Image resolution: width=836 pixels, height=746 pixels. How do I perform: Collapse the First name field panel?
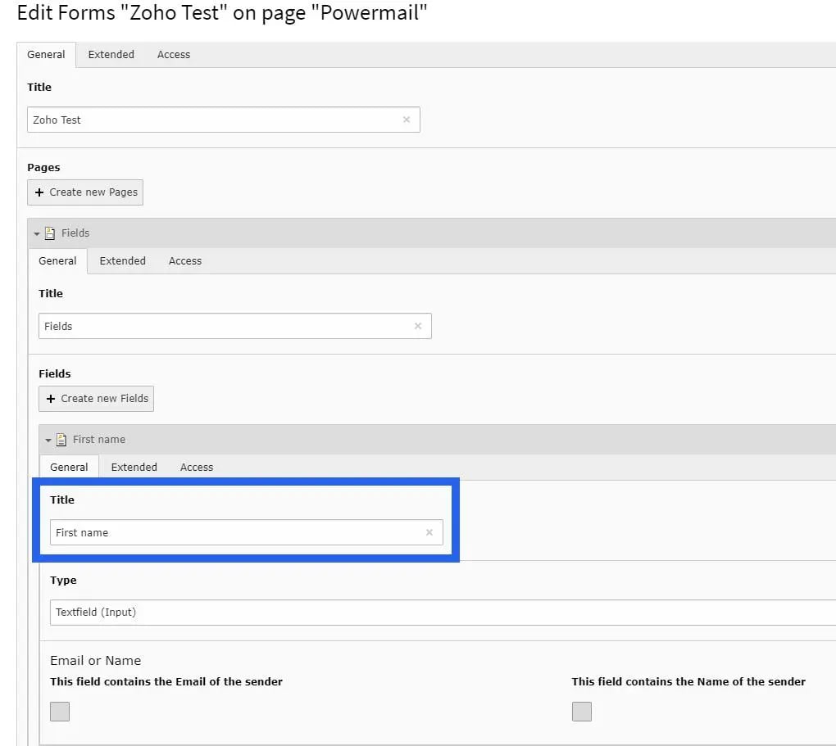[x=48, y=440]
